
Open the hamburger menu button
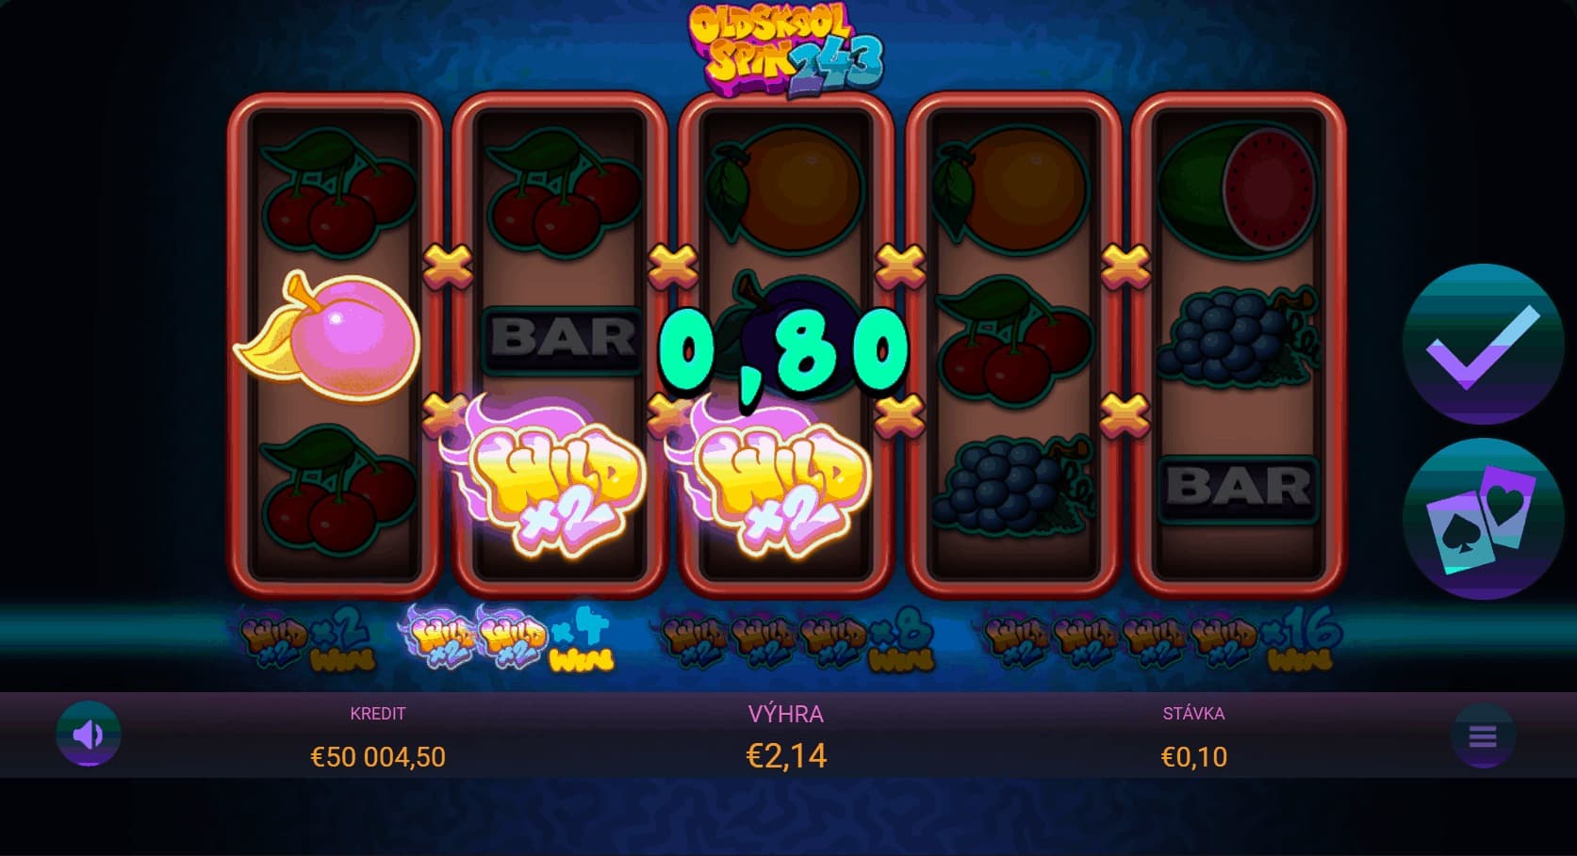[x=1483, y=735]
